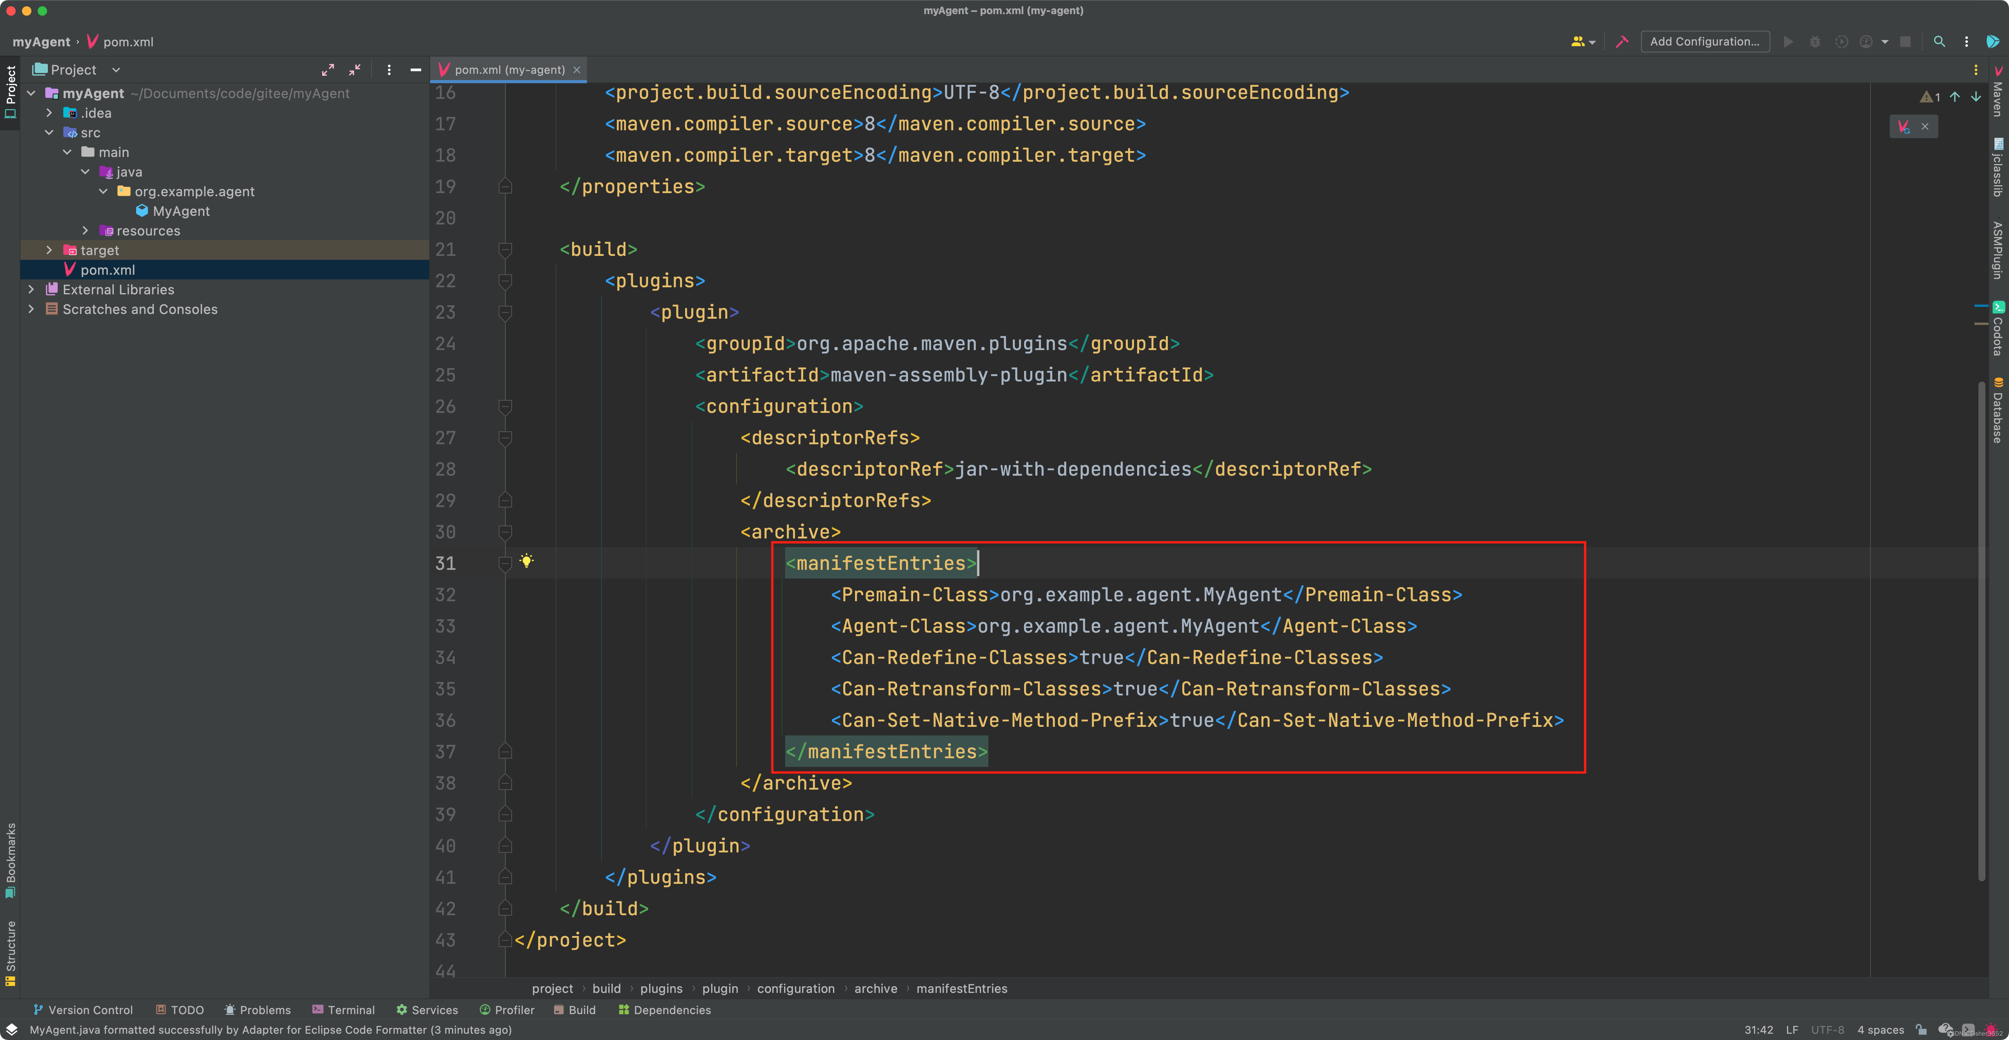Screen dimensions: 2009x1040
Task: Expand the .idea folder
Action: (49, 113)
